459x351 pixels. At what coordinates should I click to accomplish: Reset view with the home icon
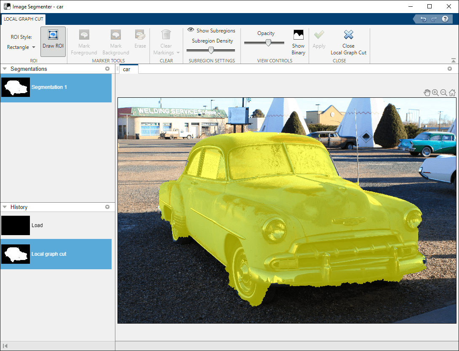tap(452, 93)
